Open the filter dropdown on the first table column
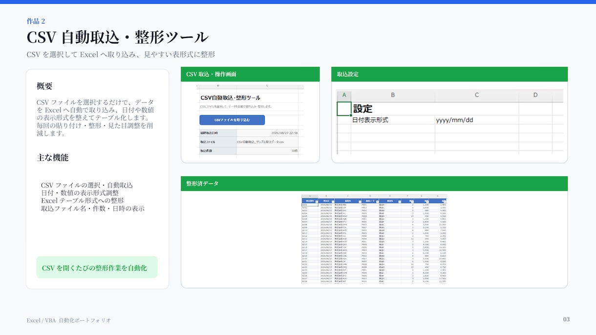 [x=317, y=202]
